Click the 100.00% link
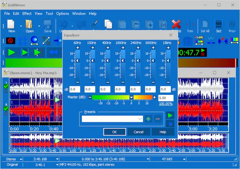Viewport: 240px width, 169px height. [x=166, y=104]
